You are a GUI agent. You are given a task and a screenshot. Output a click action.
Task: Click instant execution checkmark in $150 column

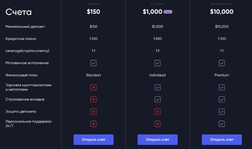94,63
